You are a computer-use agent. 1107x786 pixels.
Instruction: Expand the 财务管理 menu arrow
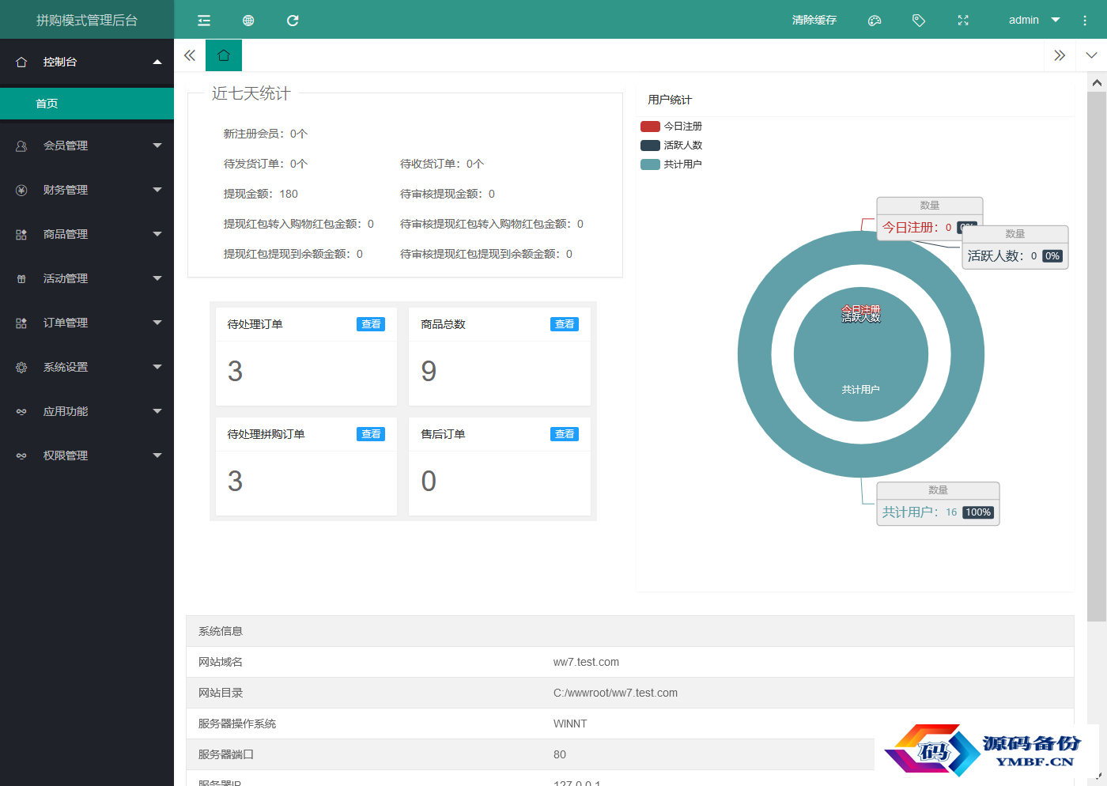pyautogui.click(x=157, y=190)
